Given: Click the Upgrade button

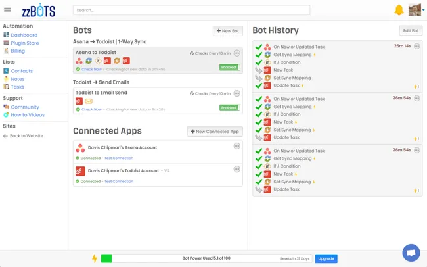Looking at the screenshot, I should click(x=326, y=258).
